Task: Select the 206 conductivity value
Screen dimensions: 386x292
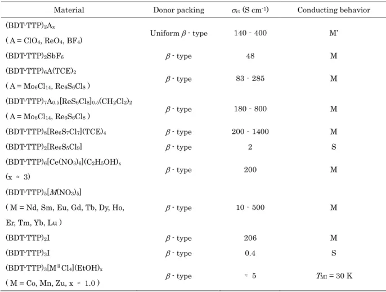Action: [x=250, y=238]
